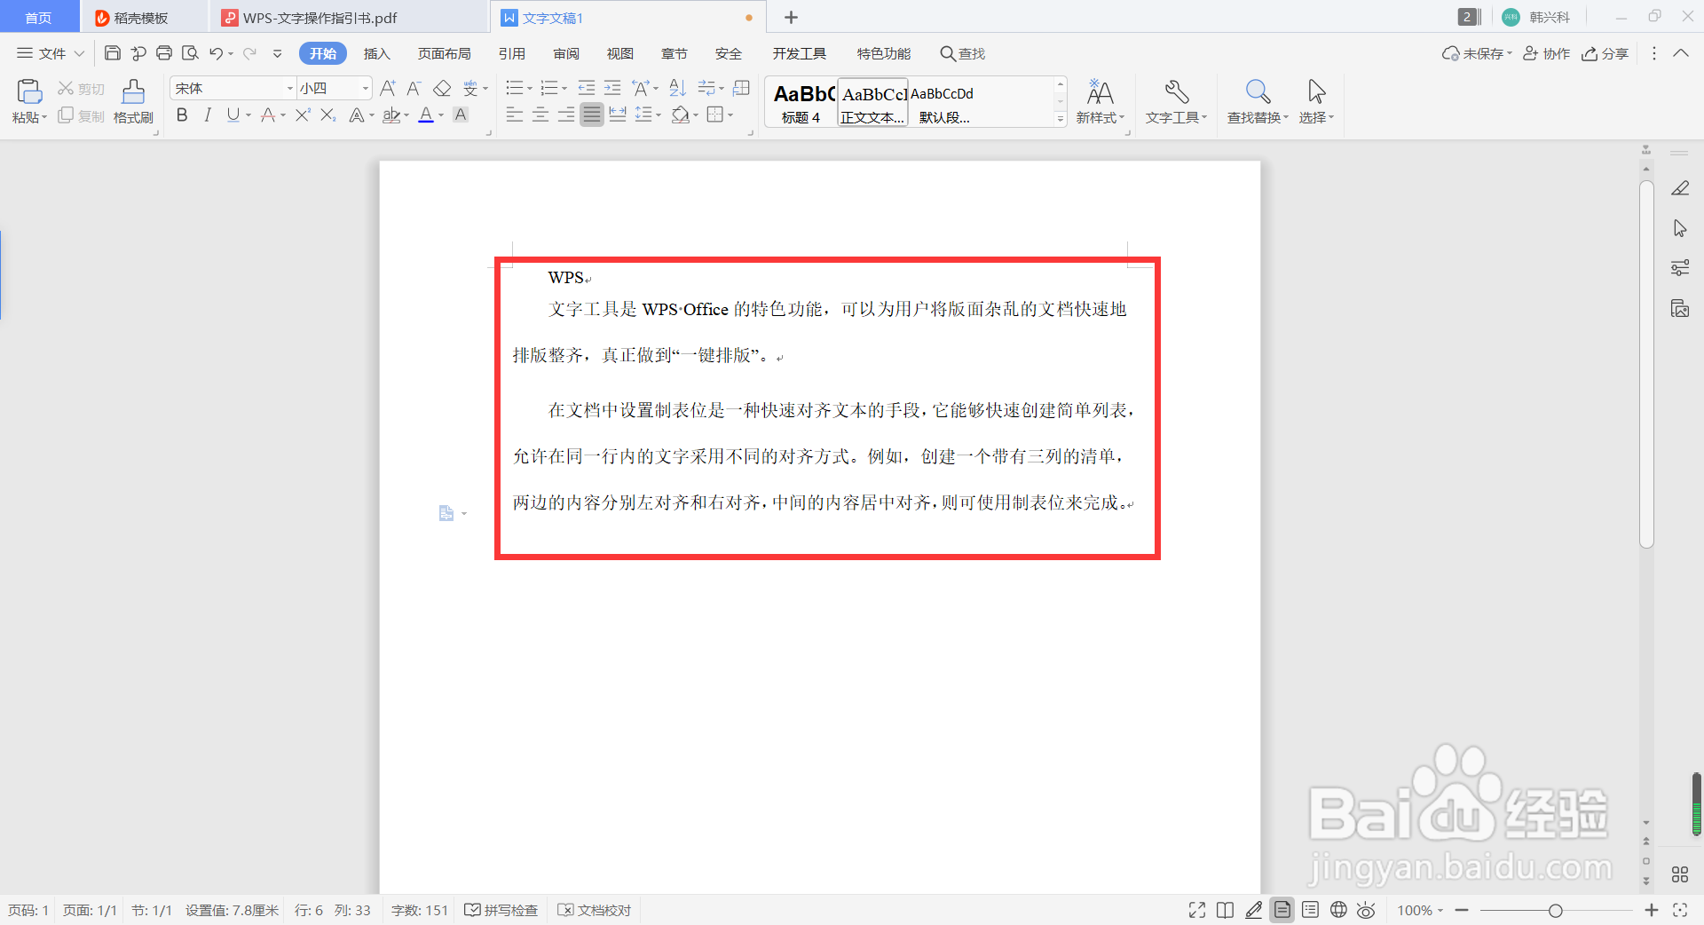The image size is (1704, 925).
Task: Click the 拼写检查 spell check button
Action: coord(501,910)
